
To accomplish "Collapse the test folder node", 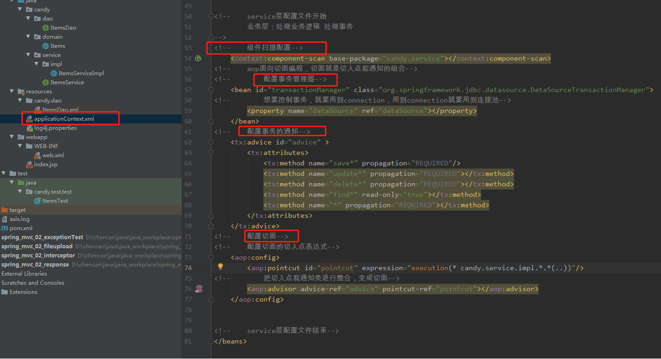I will click(3, 174).
